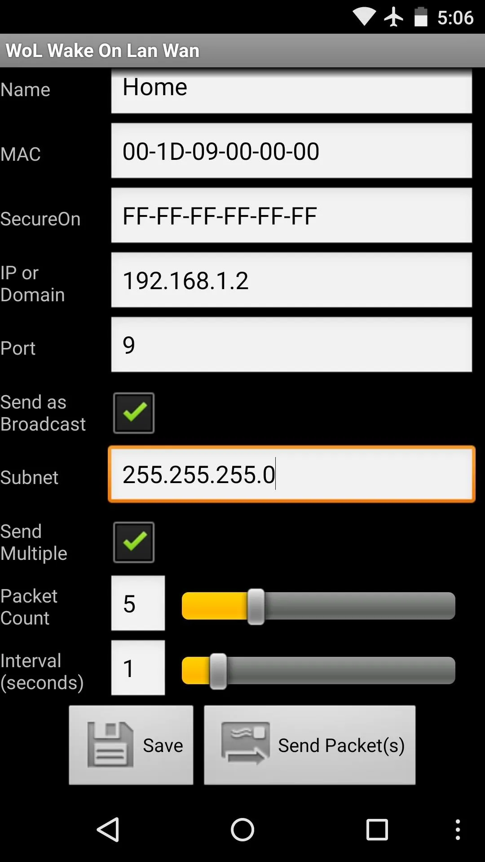Edit the Port number field

point(292,345)
